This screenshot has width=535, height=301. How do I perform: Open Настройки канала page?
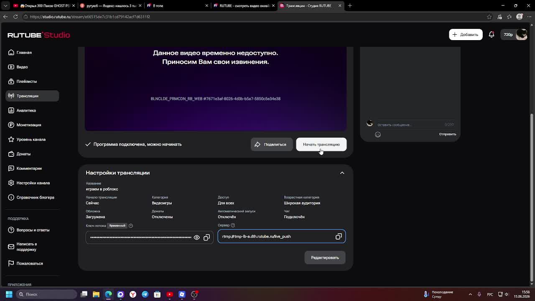coord(32,183)
